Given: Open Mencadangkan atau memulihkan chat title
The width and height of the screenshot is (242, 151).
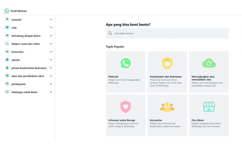Looking at the screenshot, I should [203, 78].
